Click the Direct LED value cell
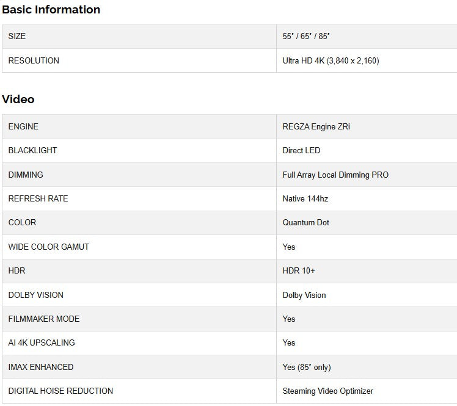 [301, 150]
